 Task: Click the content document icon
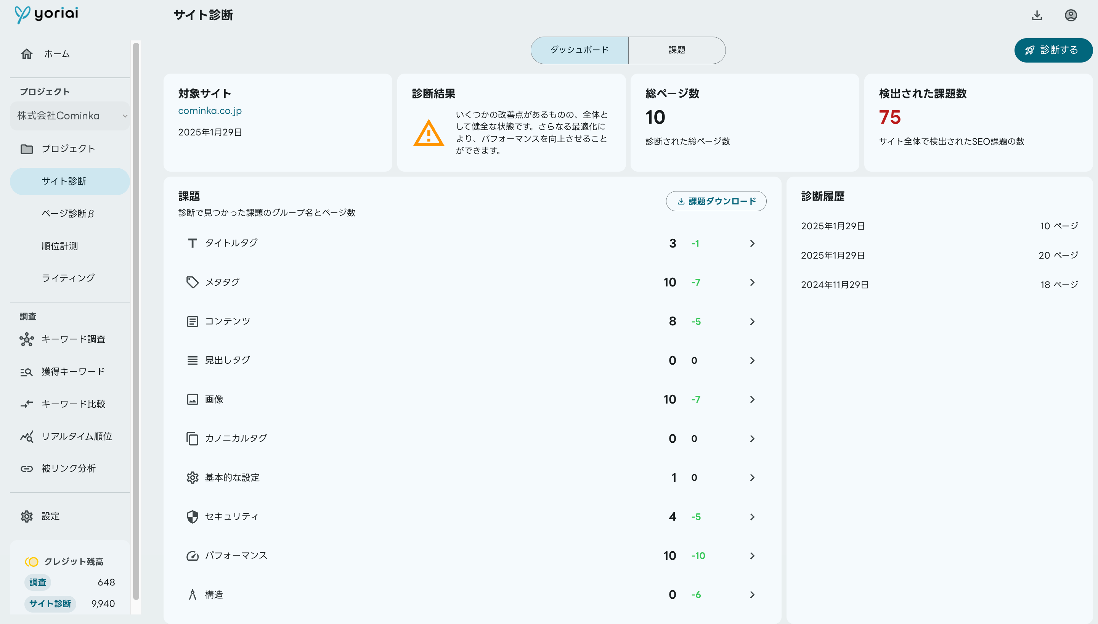tap(192, 322)
